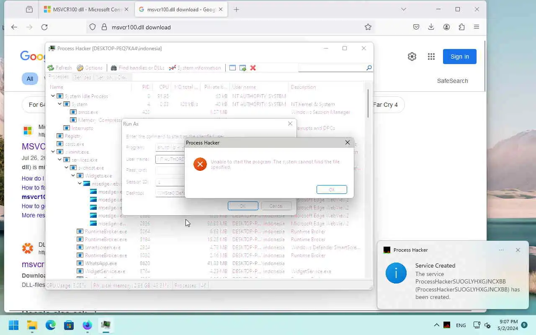This screenshot has height=335, width=536.
Task: Open Google quick settings gear
Action: [x=412, y=57]
